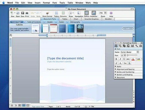Expand the Styles section
Image resolution: width=145 pixels, height=110 pixels.
coord(115,67)
